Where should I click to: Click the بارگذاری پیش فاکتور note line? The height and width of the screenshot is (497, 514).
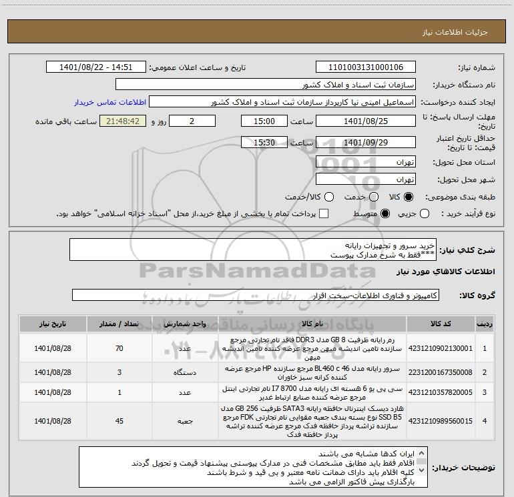click(352, 482)
